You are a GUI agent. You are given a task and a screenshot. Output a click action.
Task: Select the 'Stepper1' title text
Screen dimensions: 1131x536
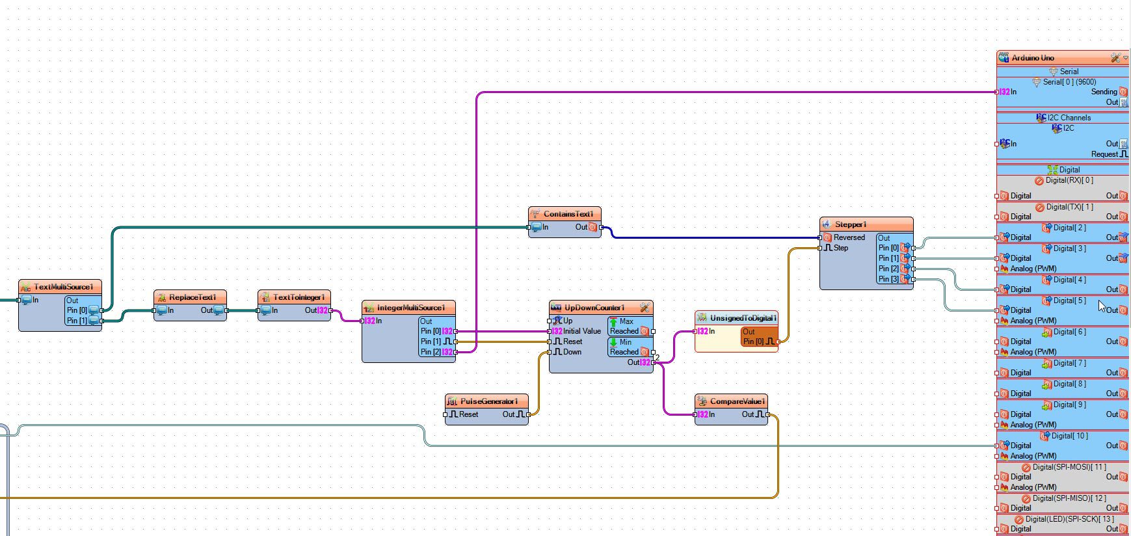851,224
